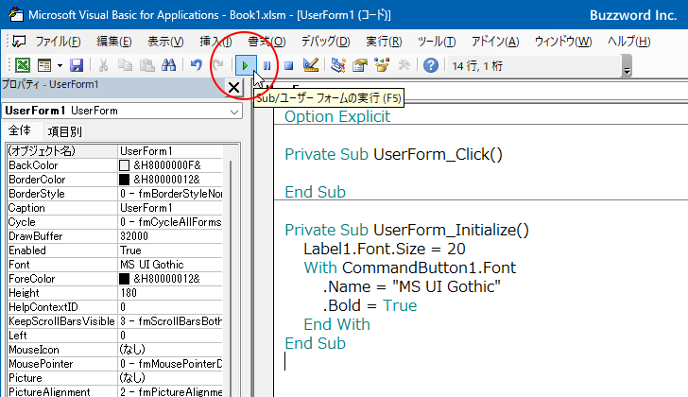Open the ヘルプ(H) menu

[x=628, y=42]
